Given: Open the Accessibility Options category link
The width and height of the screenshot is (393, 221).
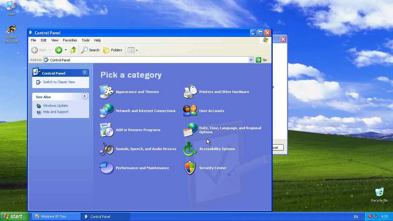Looking at the screenshot, I should [x=217, y=149].
